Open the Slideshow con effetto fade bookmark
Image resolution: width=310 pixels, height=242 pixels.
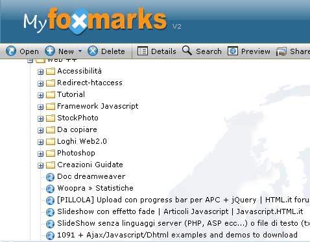click(x=180, y=211)
